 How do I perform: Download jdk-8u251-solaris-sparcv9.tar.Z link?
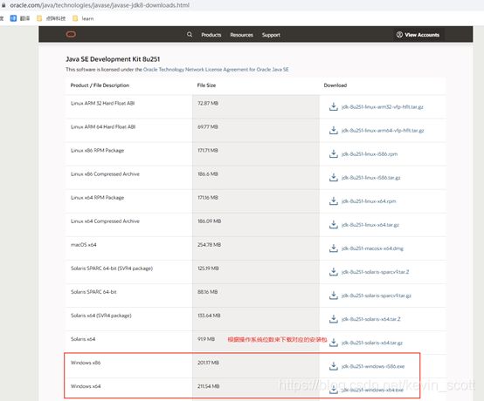pos(375,272)
